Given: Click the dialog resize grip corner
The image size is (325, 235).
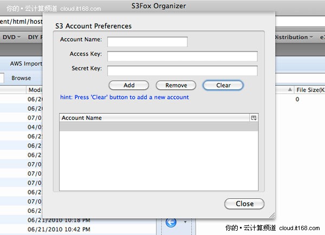Looking at the screenshot, I should 271,214.
